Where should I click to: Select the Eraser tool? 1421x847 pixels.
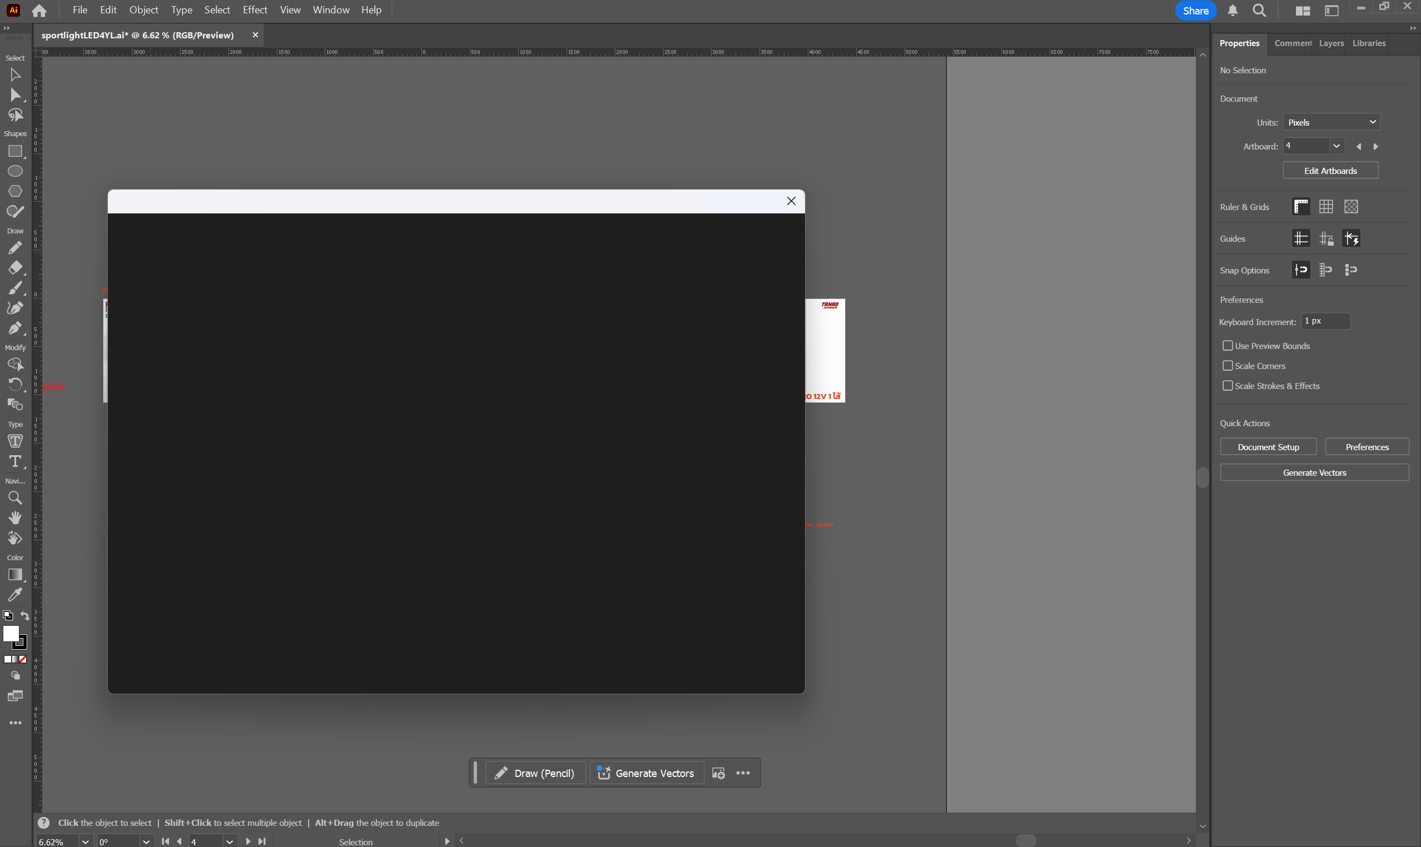16,268
